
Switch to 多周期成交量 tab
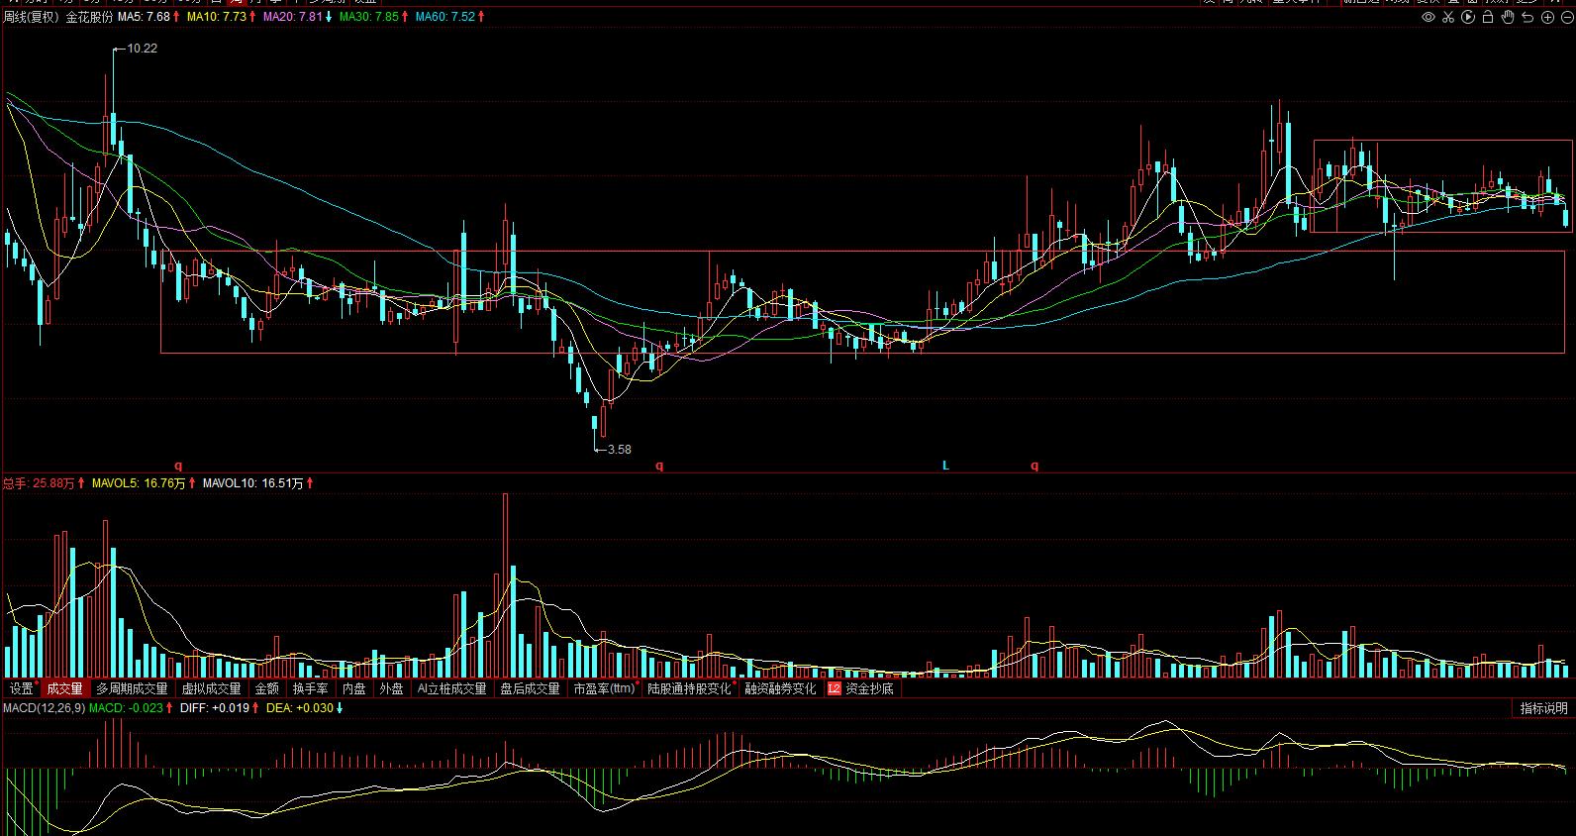[x=132, y=688]
